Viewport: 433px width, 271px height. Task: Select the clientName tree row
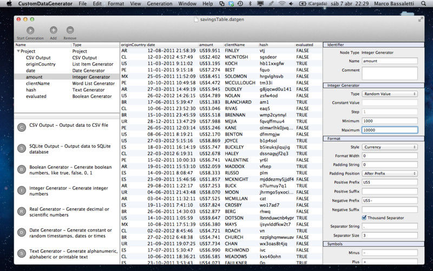coord(67,83)
